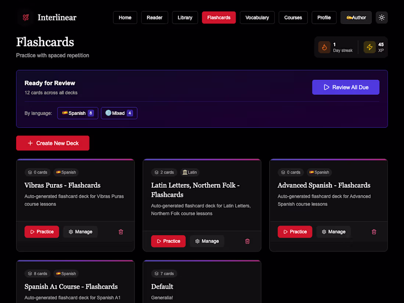Screen dimensions: 404x303
Task: Navigate to Courses
Action: 293,18
